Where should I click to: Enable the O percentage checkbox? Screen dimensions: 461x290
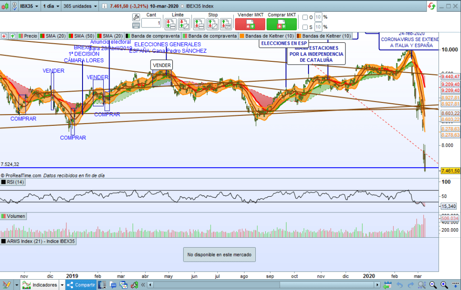(x=305, y=17)
